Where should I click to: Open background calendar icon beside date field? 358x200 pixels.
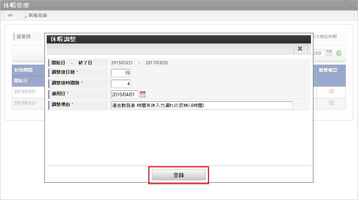(329, 53)
